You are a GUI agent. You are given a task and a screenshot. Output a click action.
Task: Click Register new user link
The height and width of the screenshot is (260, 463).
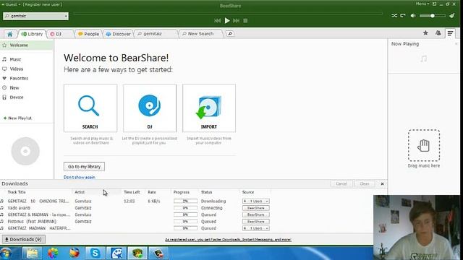(43, 4)
